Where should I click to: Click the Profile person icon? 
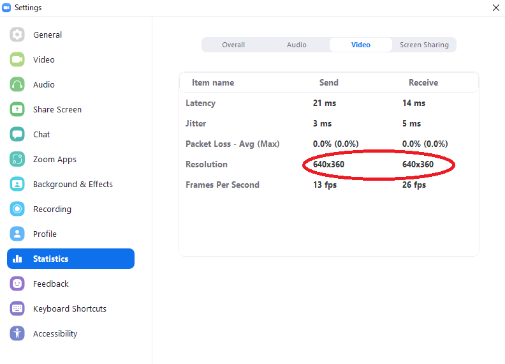pyautogui.click(x=17, y=234)
